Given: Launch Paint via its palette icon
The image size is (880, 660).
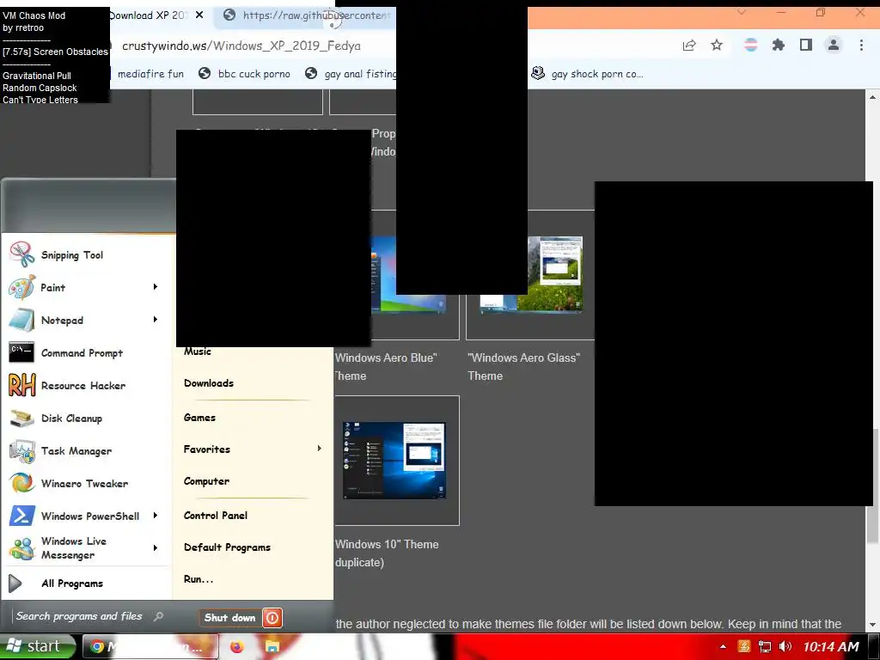Looking at the screenshot, I should 21,287.
